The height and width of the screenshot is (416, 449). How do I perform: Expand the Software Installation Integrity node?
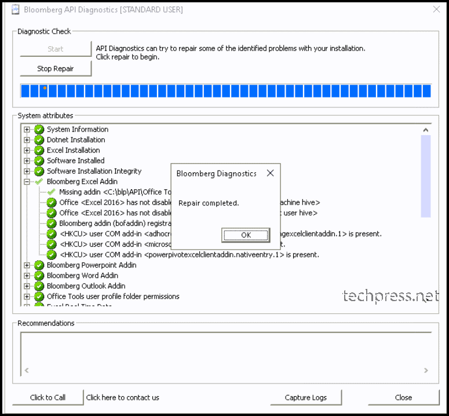coord(27,171)
